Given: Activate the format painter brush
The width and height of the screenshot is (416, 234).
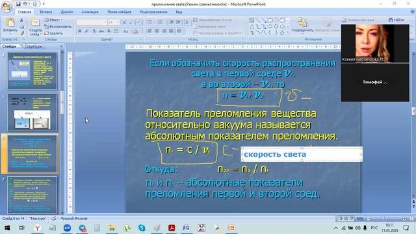Looking at the screenshot, I should [x=21, y=33].
